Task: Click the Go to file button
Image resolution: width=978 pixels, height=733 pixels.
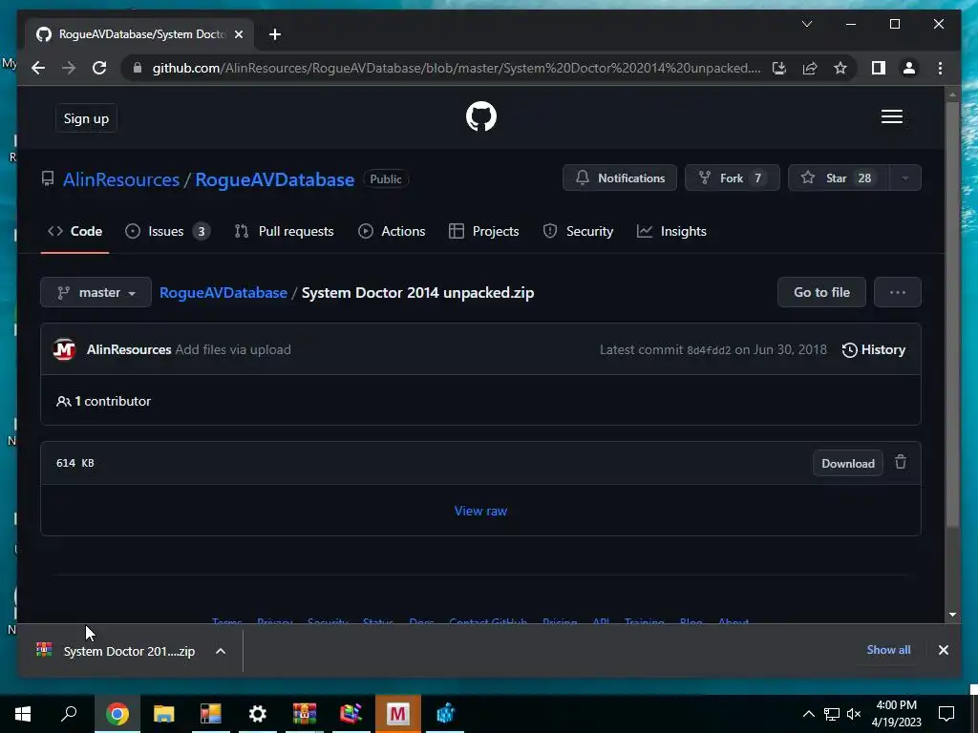Action: 821,292
